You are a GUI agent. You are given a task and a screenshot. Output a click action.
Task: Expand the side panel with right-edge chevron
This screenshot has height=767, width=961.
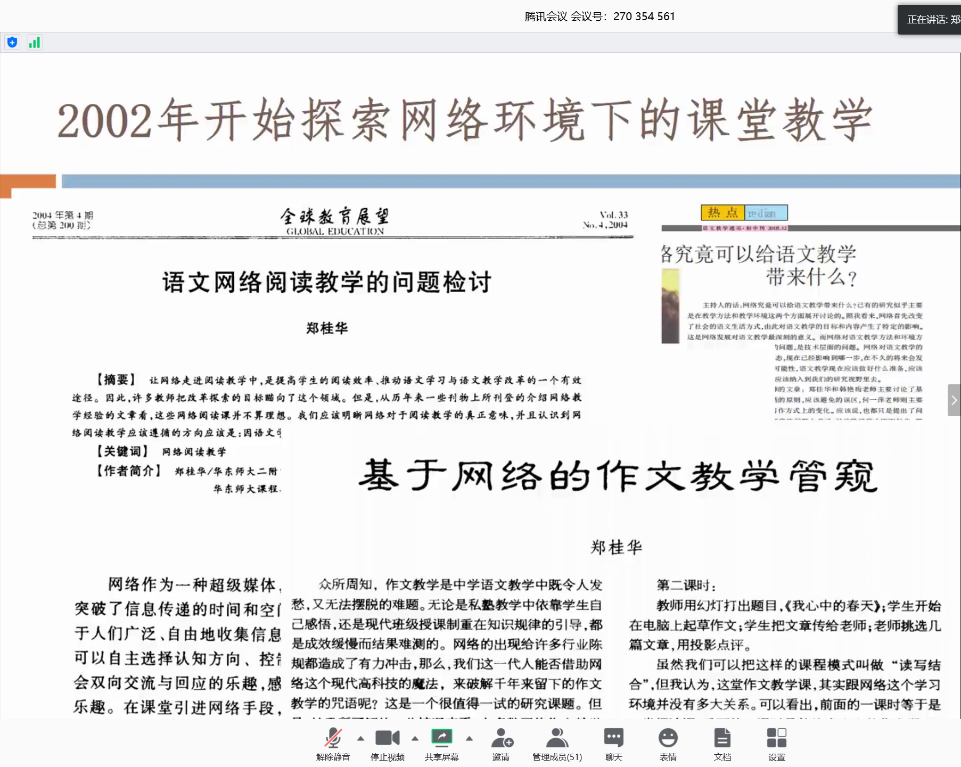[954, 400]
